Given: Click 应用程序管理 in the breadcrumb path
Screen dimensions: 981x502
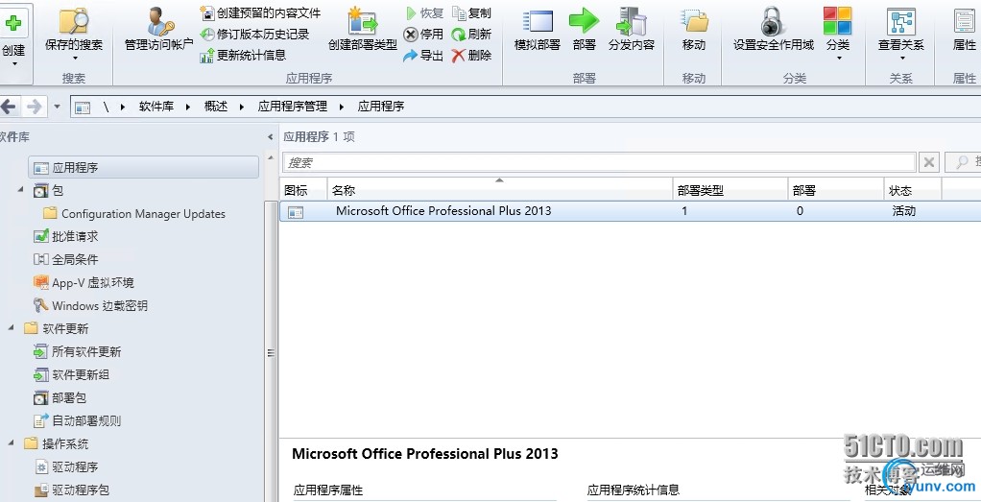Looking at the screenshot, I should tap(292, 107).
